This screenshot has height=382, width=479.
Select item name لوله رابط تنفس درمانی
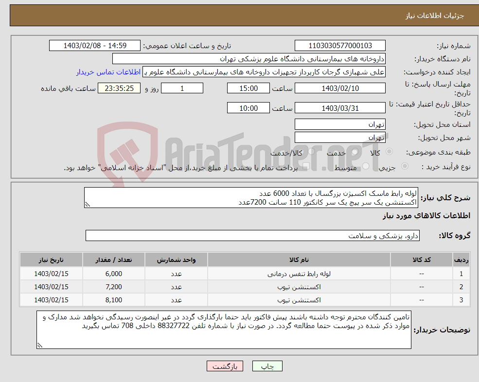tap(299, 274)
